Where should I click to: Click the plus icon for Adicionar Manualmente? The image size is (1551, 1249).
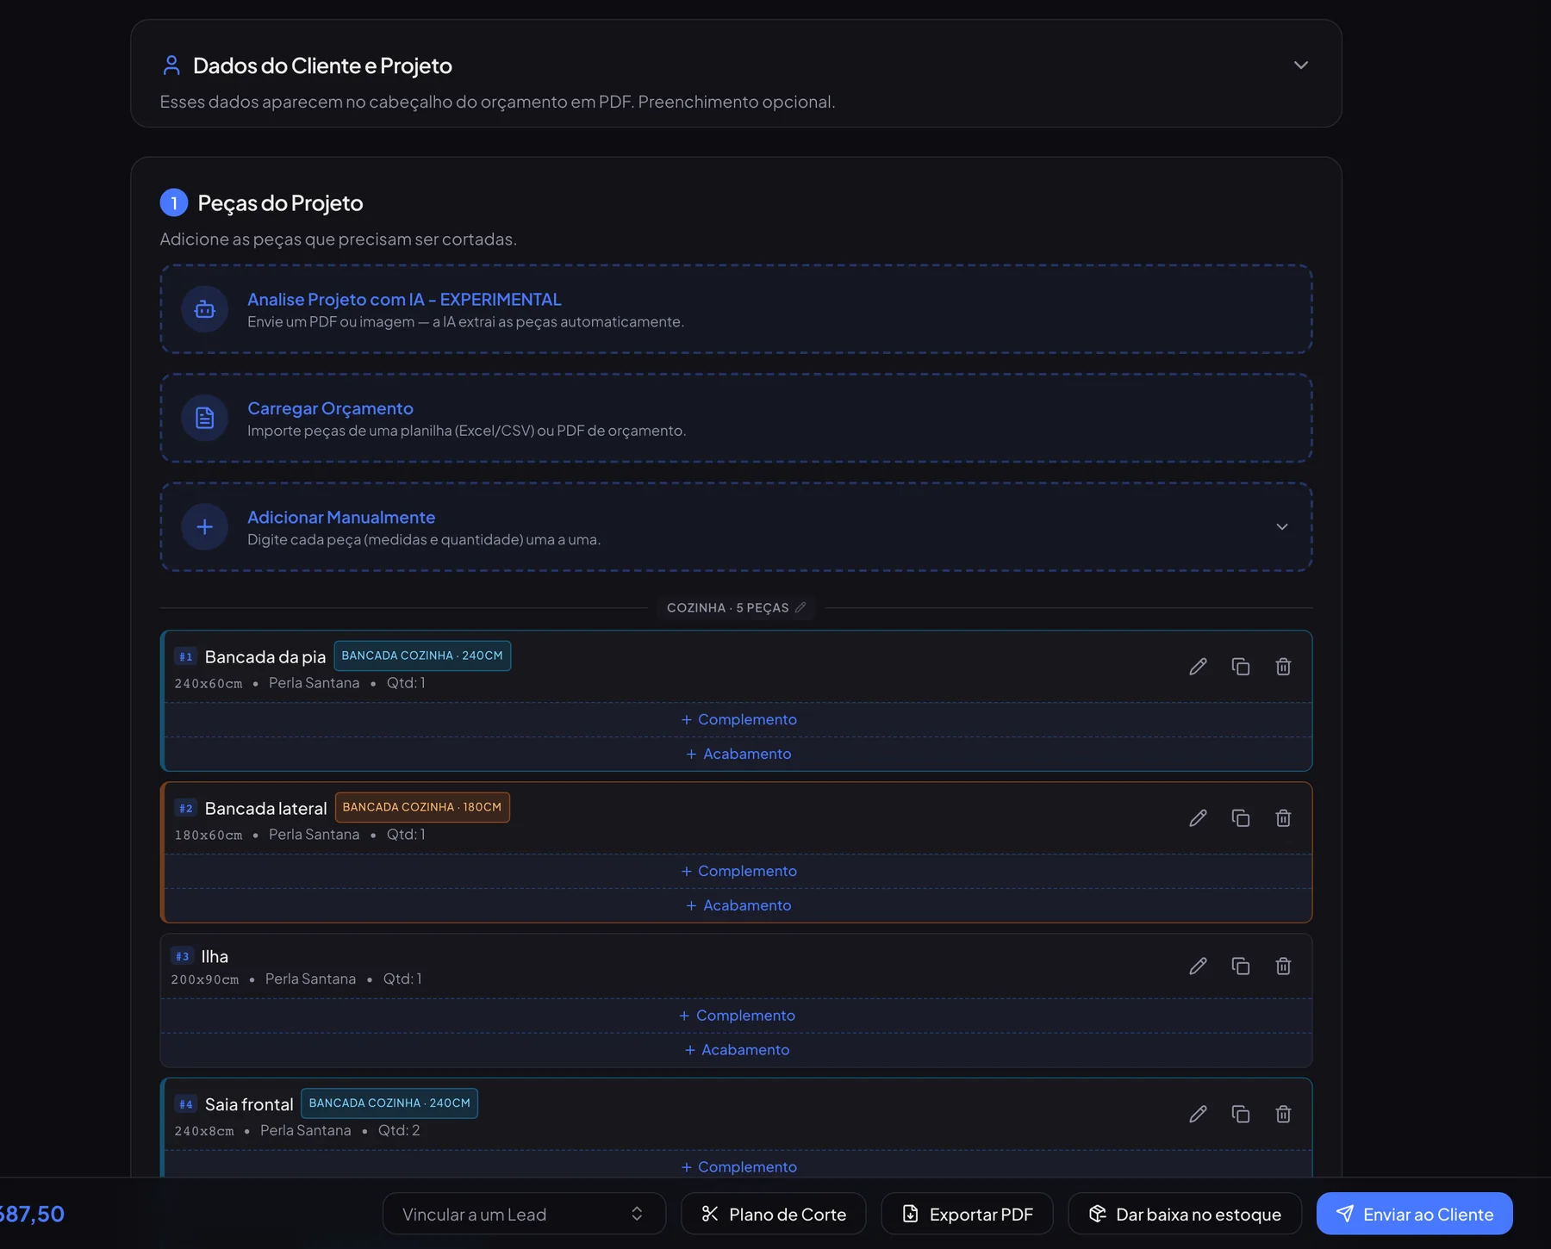(x=204, y=526)
